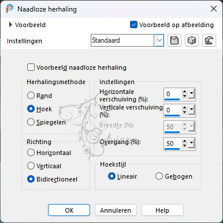Increase Horizontale verschuiving with up arrow
Viewport: 223px width, 223px height.
tap(185, 92)
